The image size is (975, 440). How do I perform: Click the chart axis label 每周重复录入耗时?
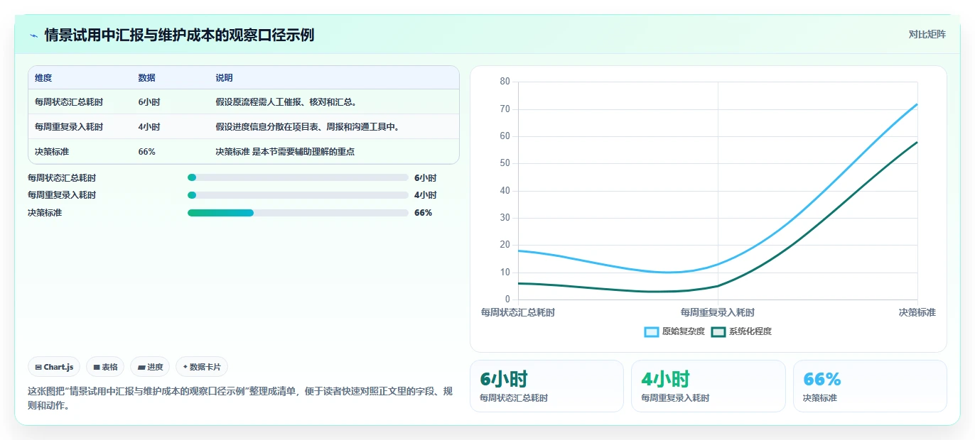point(718,312)
